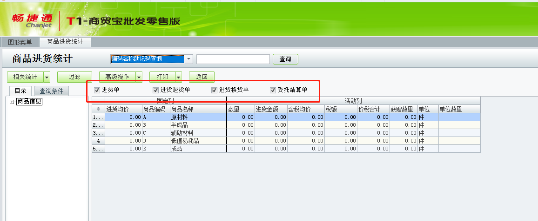
Task: Click product code cell E
Action: (156, 149)
